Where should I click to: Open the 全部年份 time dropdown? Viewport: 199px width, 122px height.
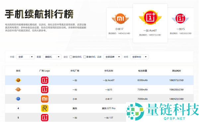tap(139, 57)
